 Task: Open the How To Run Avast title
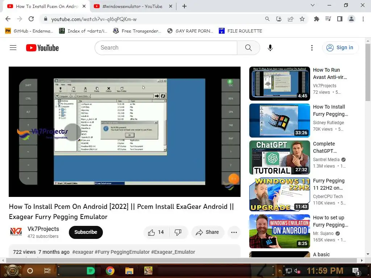tap(330, 73)
